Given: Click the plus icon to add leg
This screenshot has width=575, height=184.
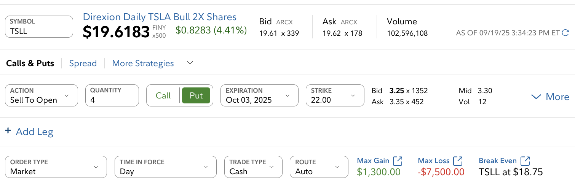Looking at the screenshot, I should [x=8, y=131].
